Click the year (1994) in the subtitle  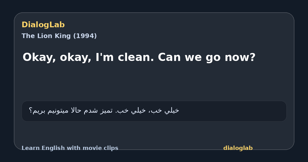[x=85, y=36]
